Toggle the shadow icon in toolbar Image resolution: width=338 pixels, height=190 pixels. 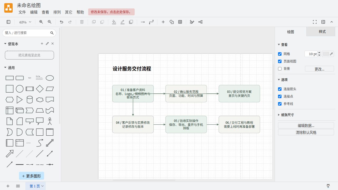(x=131, y=22)
